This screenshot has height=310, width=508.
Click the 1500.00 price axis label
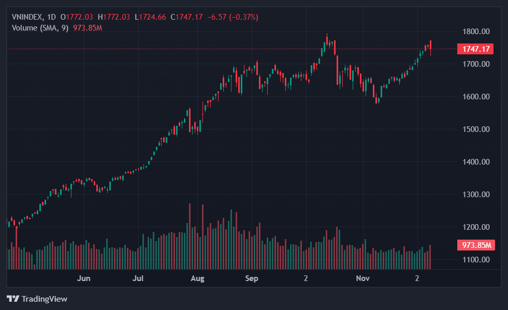coord(476,129)
